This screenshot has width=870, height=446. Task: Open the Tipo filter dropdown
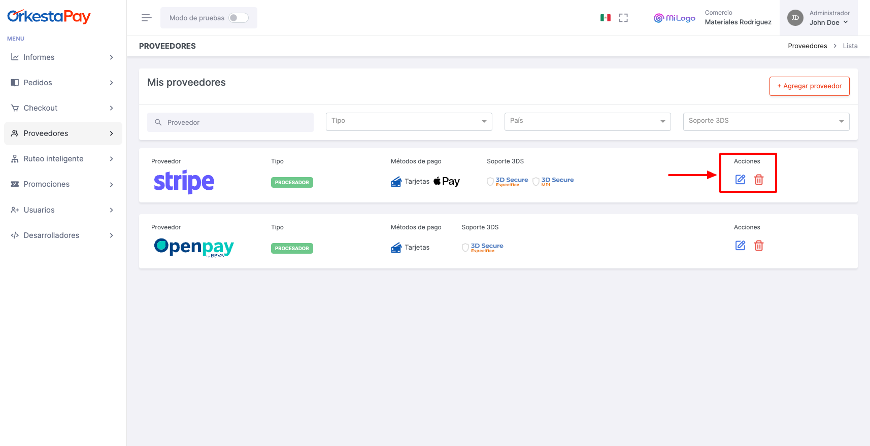(x=409, y=121)
